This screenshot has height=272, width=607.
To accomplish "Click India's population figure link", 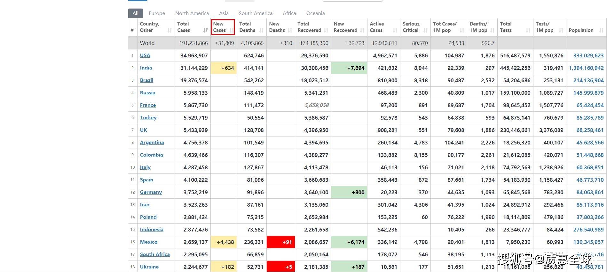I will click(x=586, y=68).
